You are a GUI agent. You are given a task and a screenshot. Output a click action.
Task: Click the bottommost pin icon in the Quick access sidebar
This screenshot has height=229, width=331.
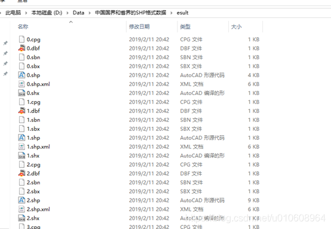tap(5, 74)
